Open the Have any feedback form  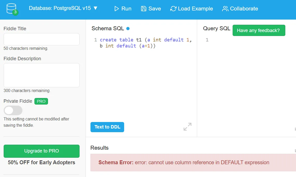click(259, 30)
